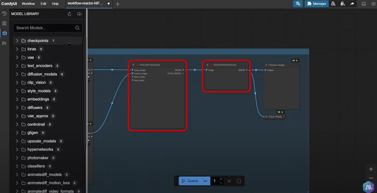Image resolution: width=377 pixels, height=193 pixels.
Task: Click the FACE_MODEL output socket
Action: click(183, 73)
